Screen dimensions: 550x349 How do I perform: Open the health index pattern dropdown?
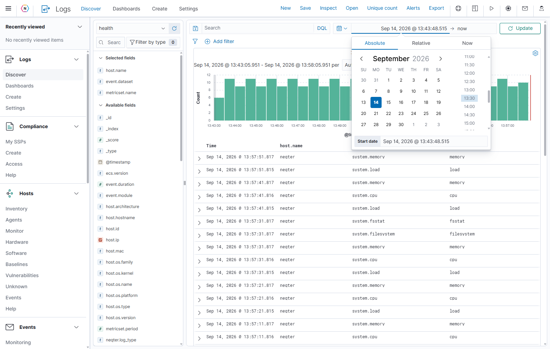point(132,28)
